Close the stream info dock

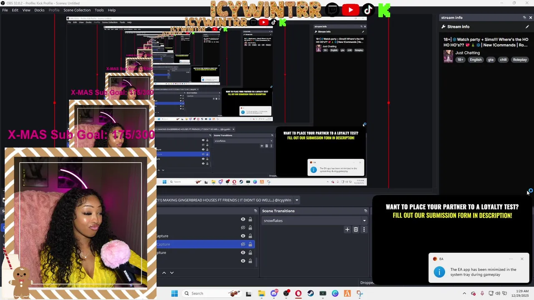pos(530,17)
